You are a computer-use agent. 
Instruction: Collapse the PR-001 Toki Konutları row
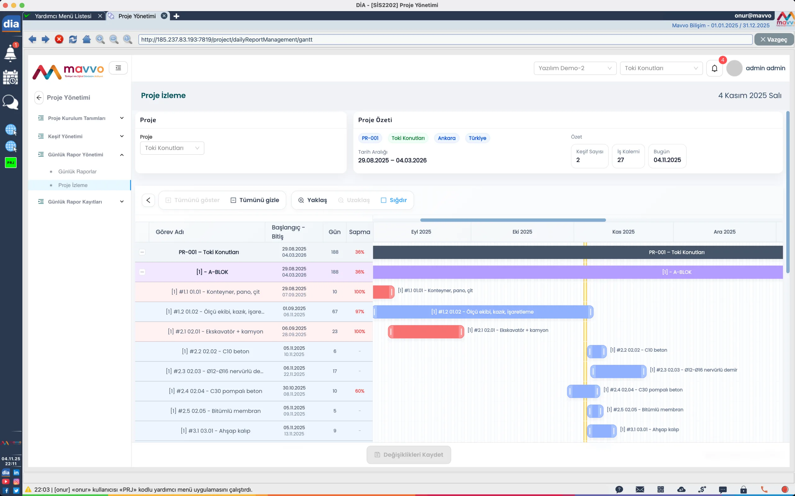[142, 252]
